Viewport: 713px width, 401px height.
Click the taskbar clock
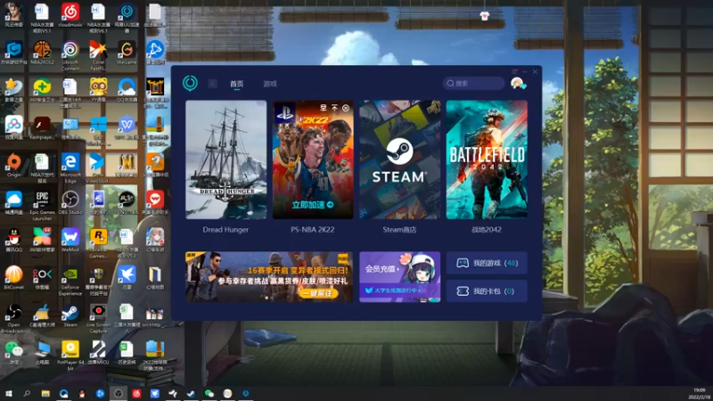coord(700,394)
